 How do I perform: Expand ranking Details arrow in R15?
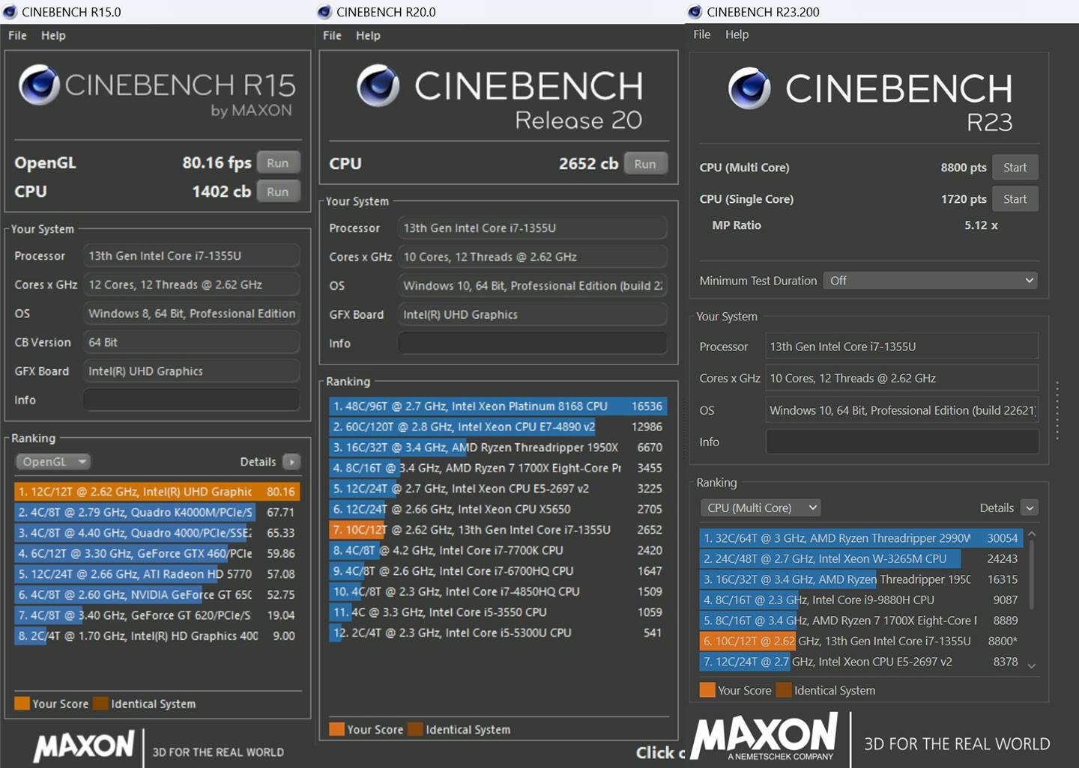[291, 462]
